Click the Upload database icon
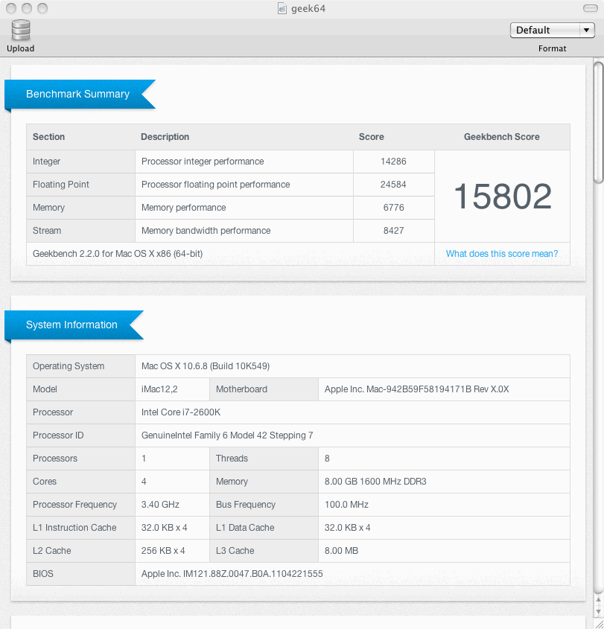The width and height of the screenshot is (604, 629). tap(20, 31)
